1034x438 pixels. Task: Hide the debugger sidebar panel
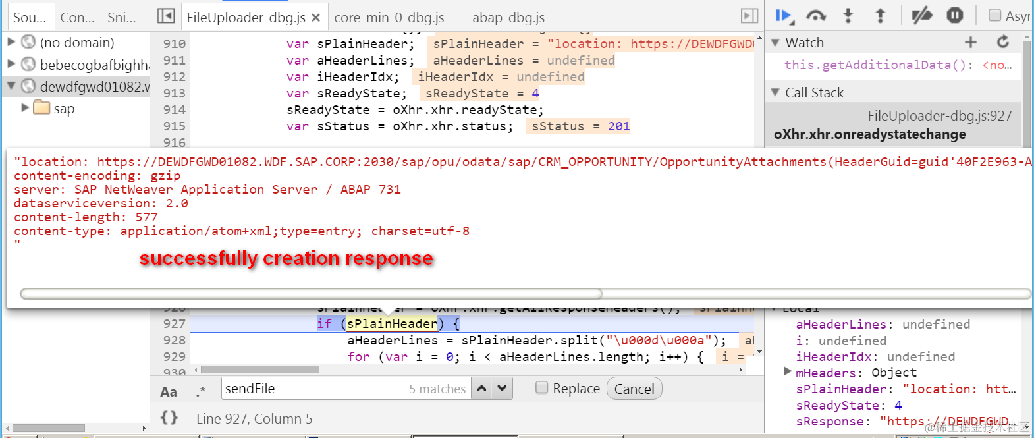point(749,16)
